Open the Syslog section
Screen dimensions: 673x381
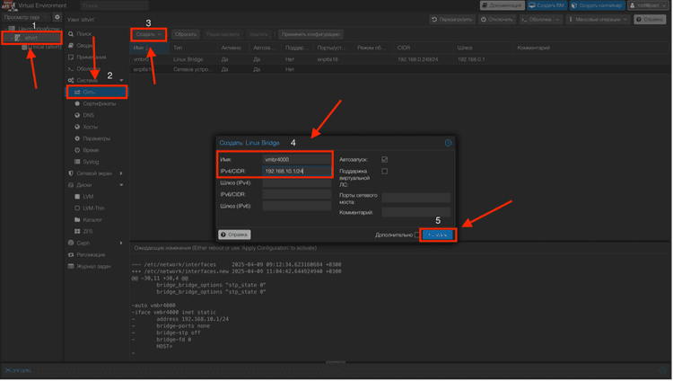pos(91,162)
